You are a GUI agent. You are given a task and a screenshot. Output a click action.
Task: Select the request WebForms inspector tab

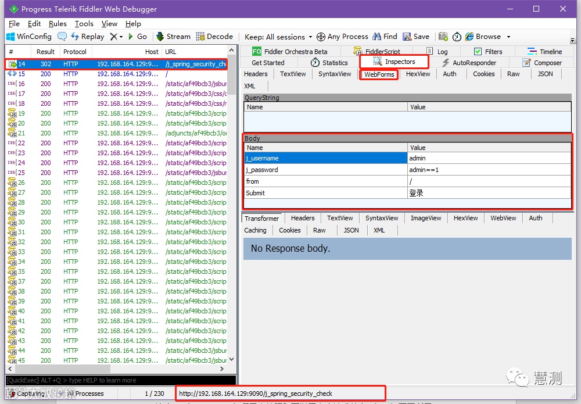pyautogui.click(x=379, y=74)
